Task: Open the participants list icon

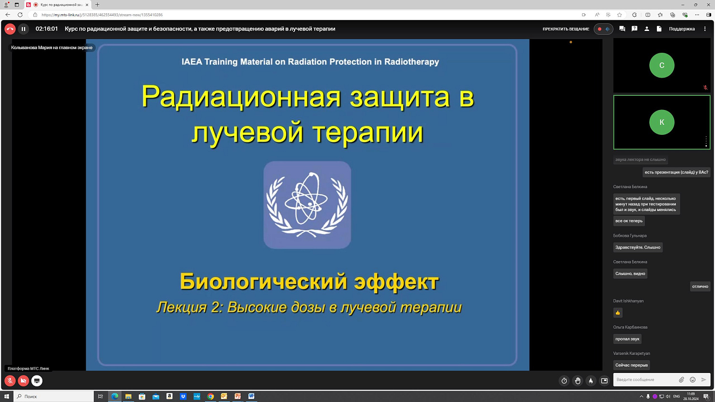Action: (647, 29)
